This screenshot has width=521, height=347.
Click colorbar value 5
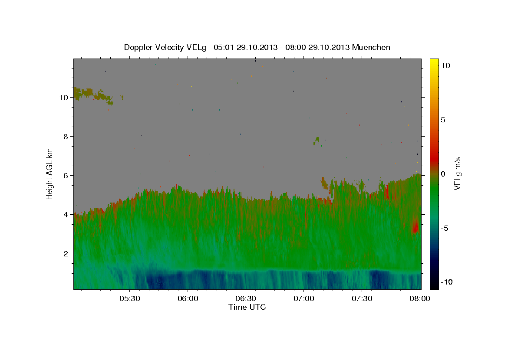(x=443, y=119)
